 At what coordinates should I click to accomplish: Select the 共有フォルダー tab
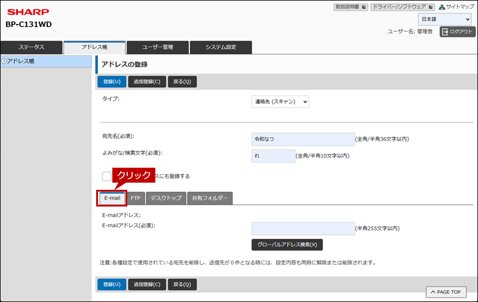pyautogui.click(x=209, y=198)
